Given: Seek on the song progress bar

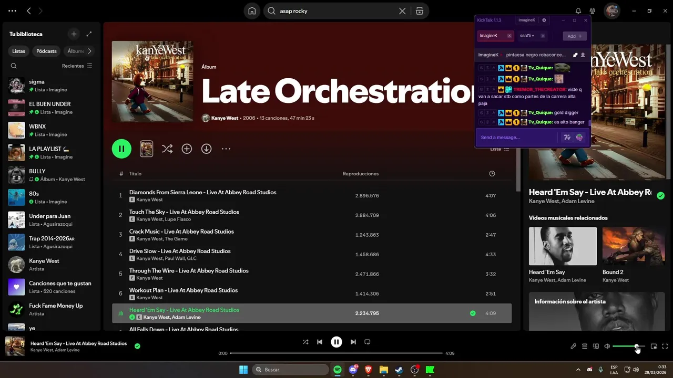Looking at the screenshot, I should pos(336,353).
